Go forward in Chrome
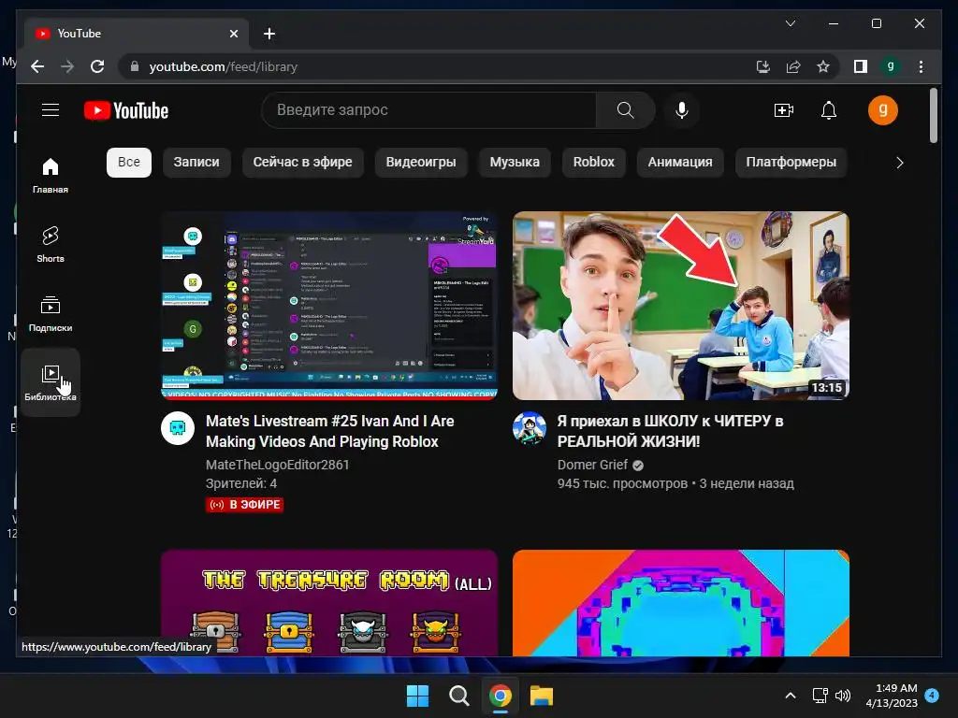The width and height of the screenshot is (958, 718). coord(67,66)
